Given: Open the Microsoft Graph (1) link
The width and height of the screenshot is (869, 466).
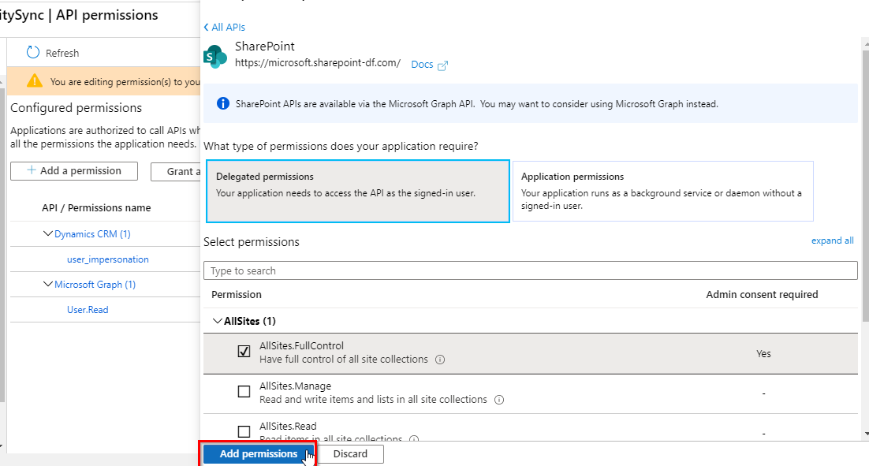Looking at the screenshot, I should [95, 285].
